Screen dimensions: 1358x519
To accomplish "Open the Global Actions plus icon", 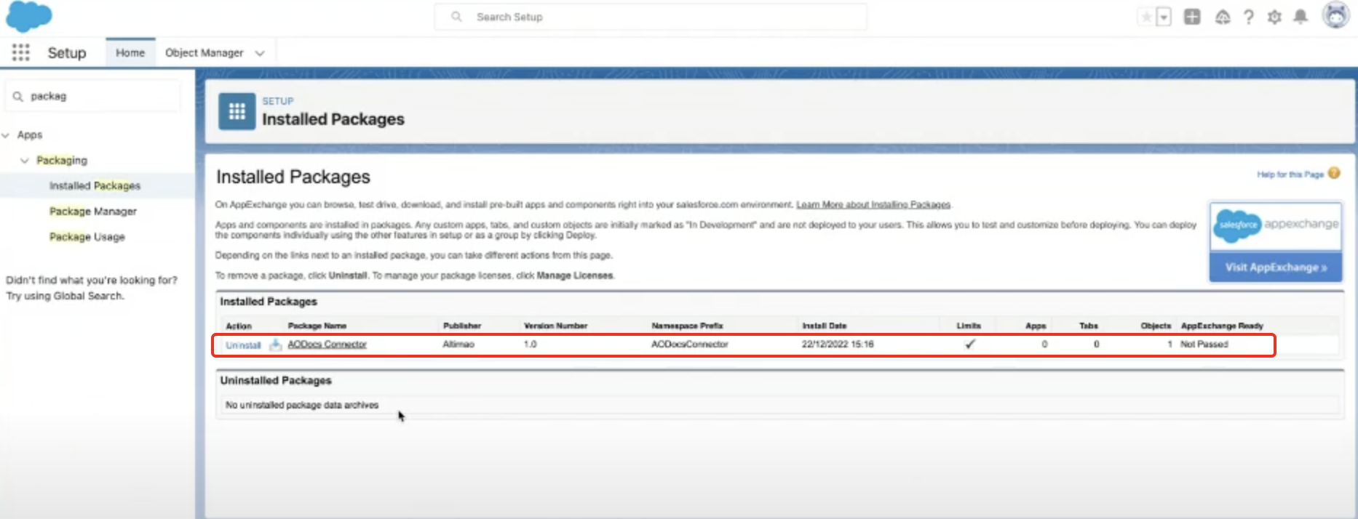I will click(1192, 17).
